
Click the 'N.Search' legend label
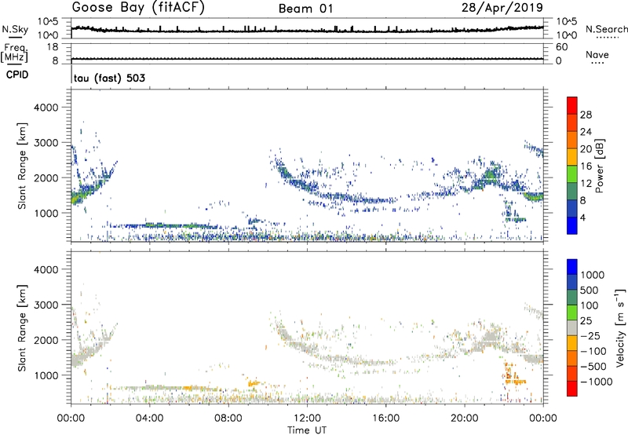[x=606, y=29]
